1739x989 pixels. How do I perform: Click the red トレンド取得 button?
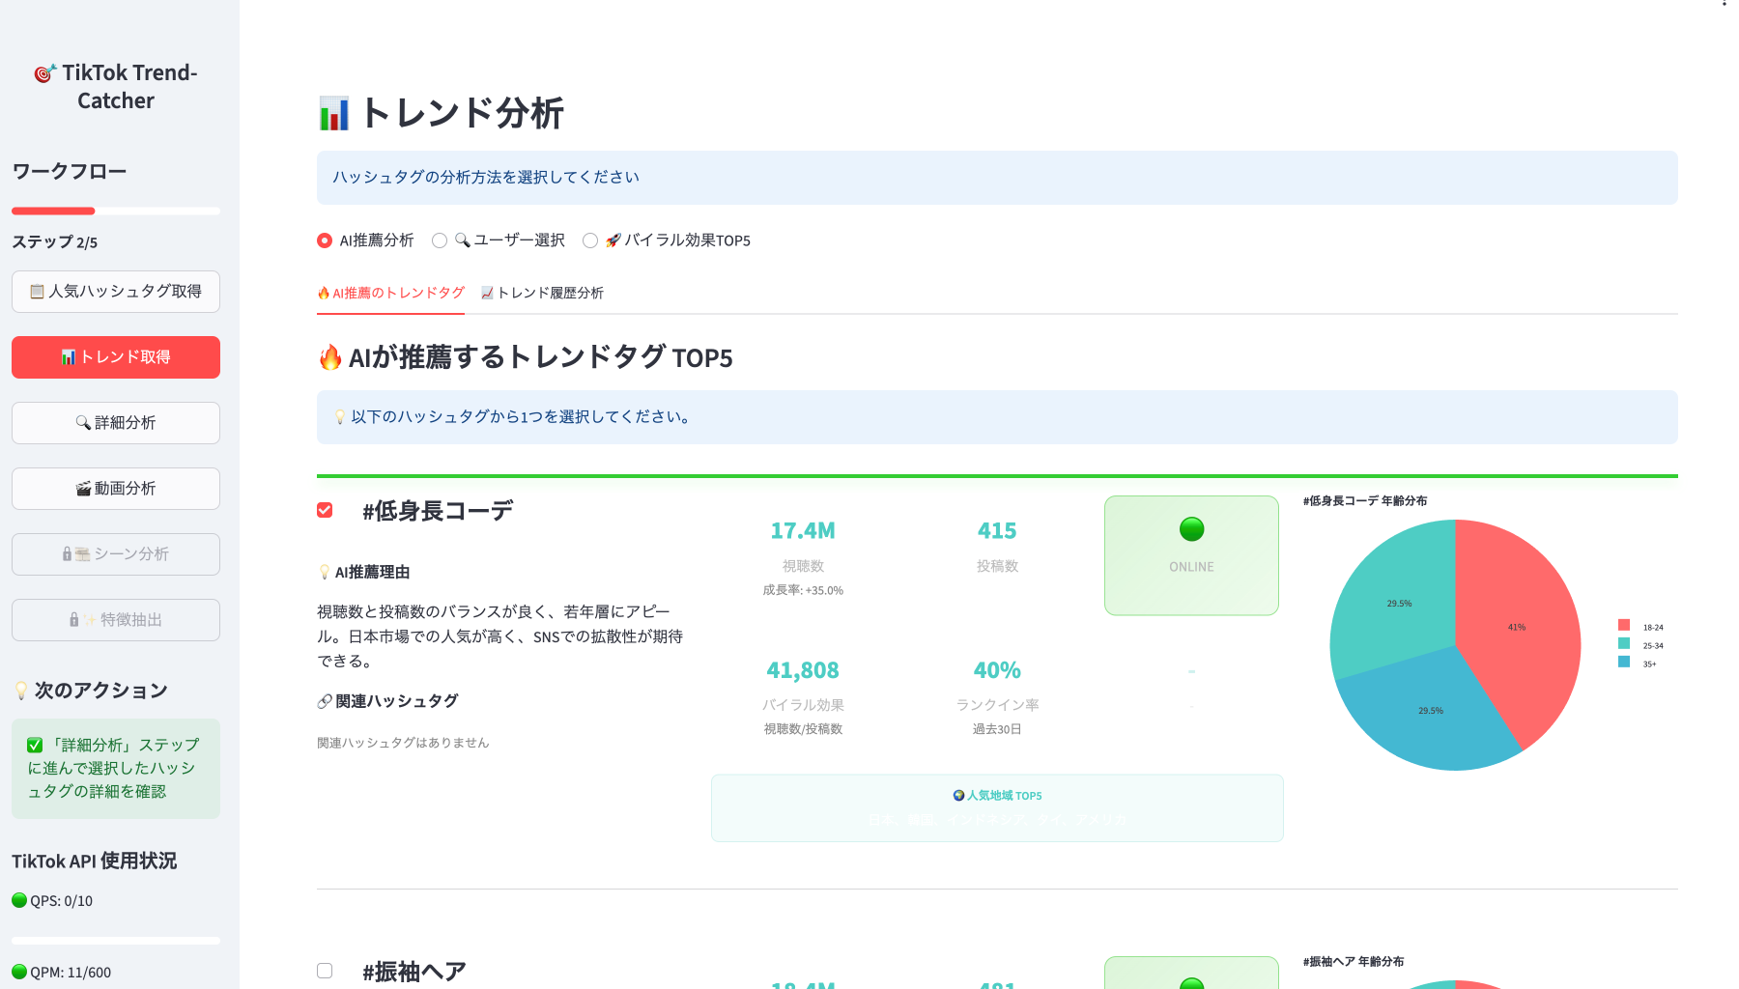click(115, 356)
